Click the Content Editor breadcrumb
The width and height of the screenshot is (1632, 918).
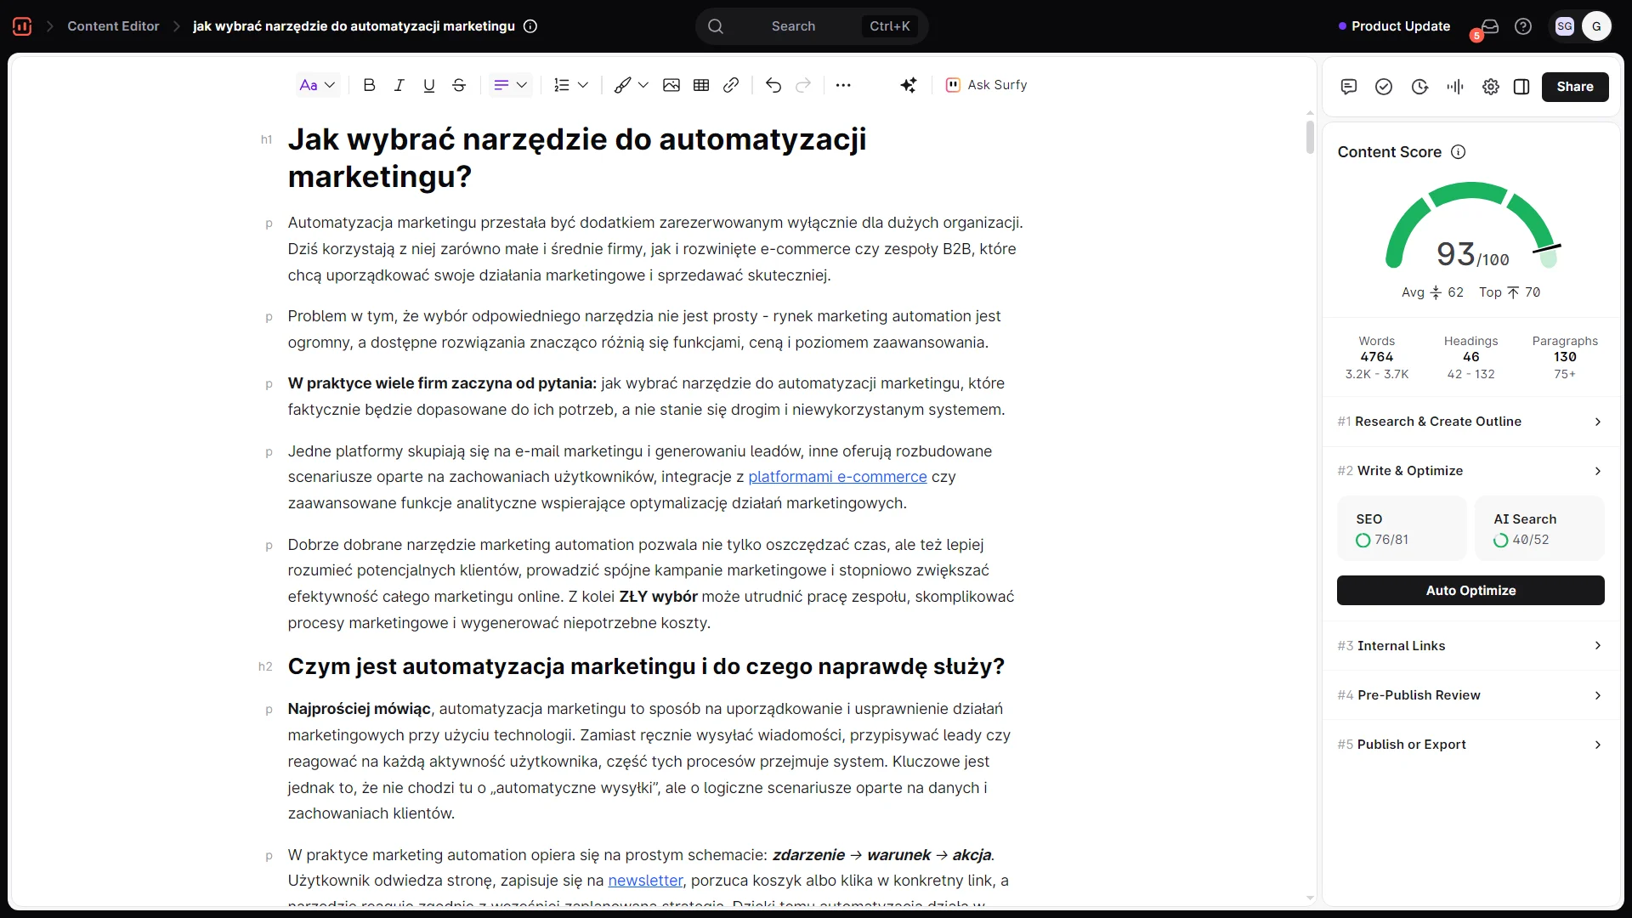[x=113, y=25]
